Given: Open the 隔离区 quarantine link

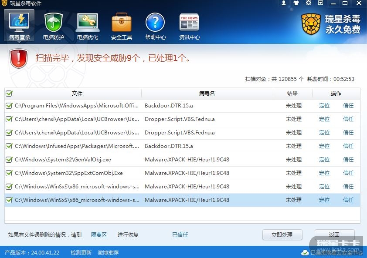Looking at the screenshot, I should 99,235.
